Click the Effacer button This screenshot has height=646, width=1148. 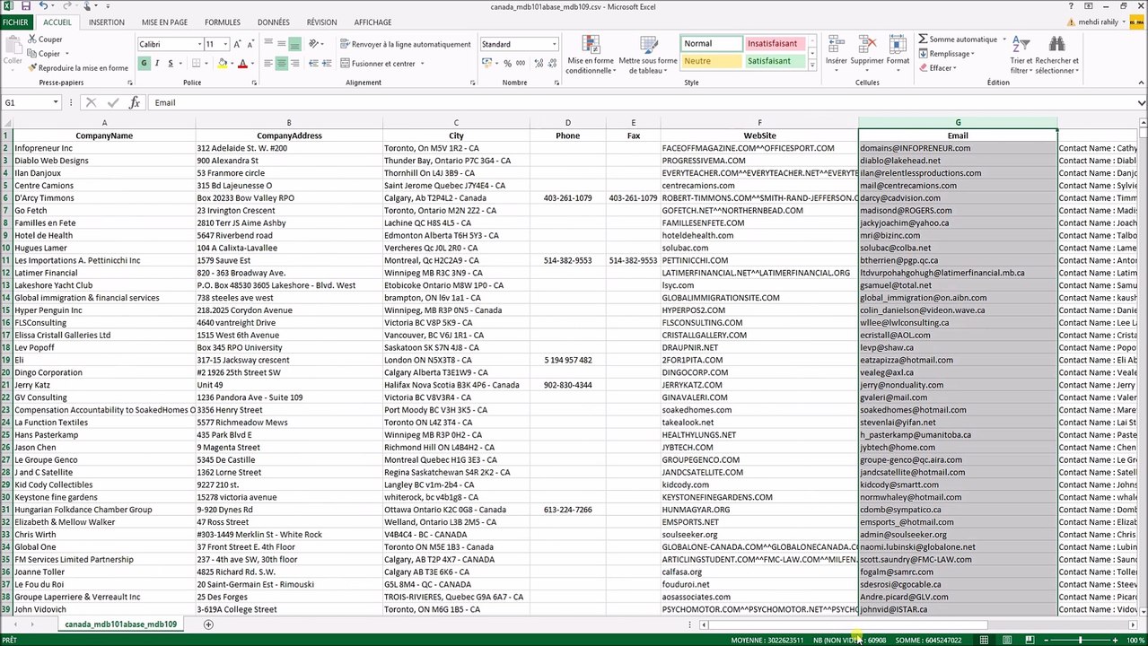tap(937, 68)
